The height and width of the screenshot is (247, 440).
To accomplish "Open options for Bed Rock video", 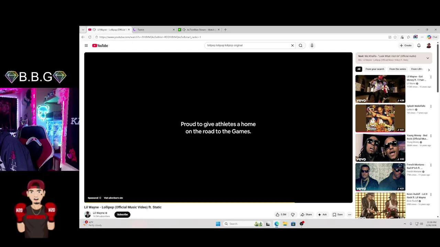I will (x=431, y=136).
